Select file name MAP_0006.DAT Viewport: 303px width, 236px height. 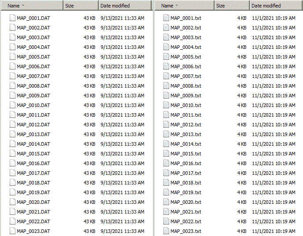pos(33,66)
